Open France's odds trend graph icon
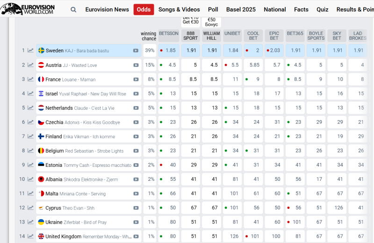 click(x=30, y=79)
